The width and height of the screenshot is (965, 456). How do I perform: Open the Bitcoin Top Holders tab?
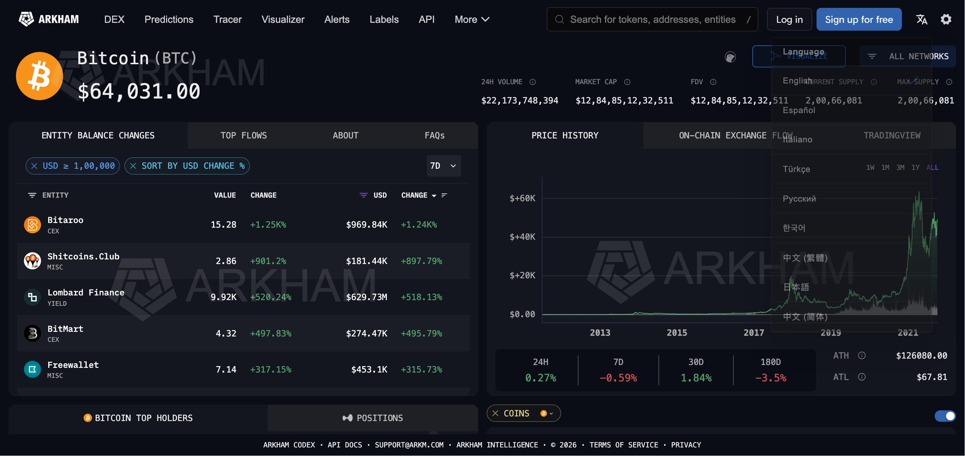tap(138, 418)
